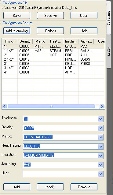
Task: Click Add to drawing button
Action: pyautogui.click(x=17, y=31)
